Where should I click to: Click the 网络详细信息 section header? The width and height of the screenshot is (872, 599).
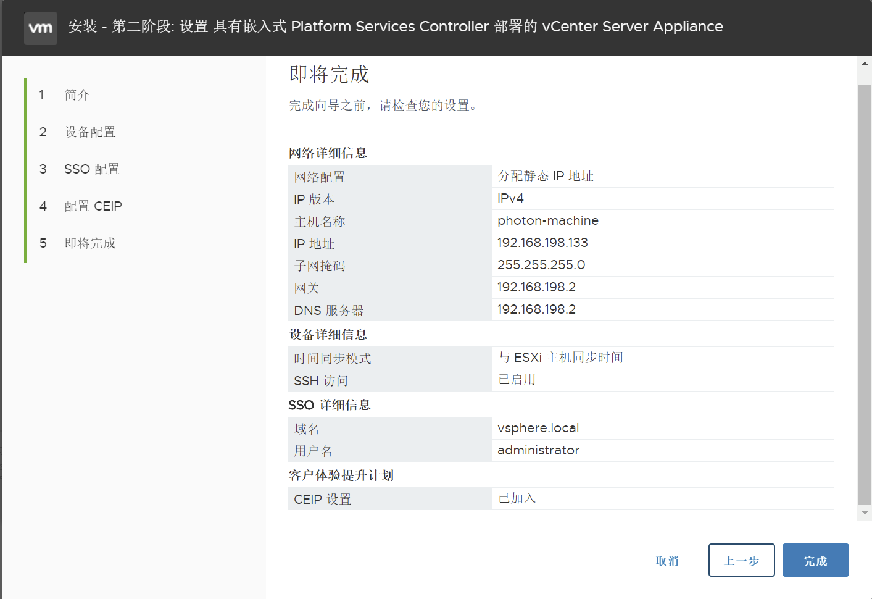pyautogui.click(x=328, y=153)
